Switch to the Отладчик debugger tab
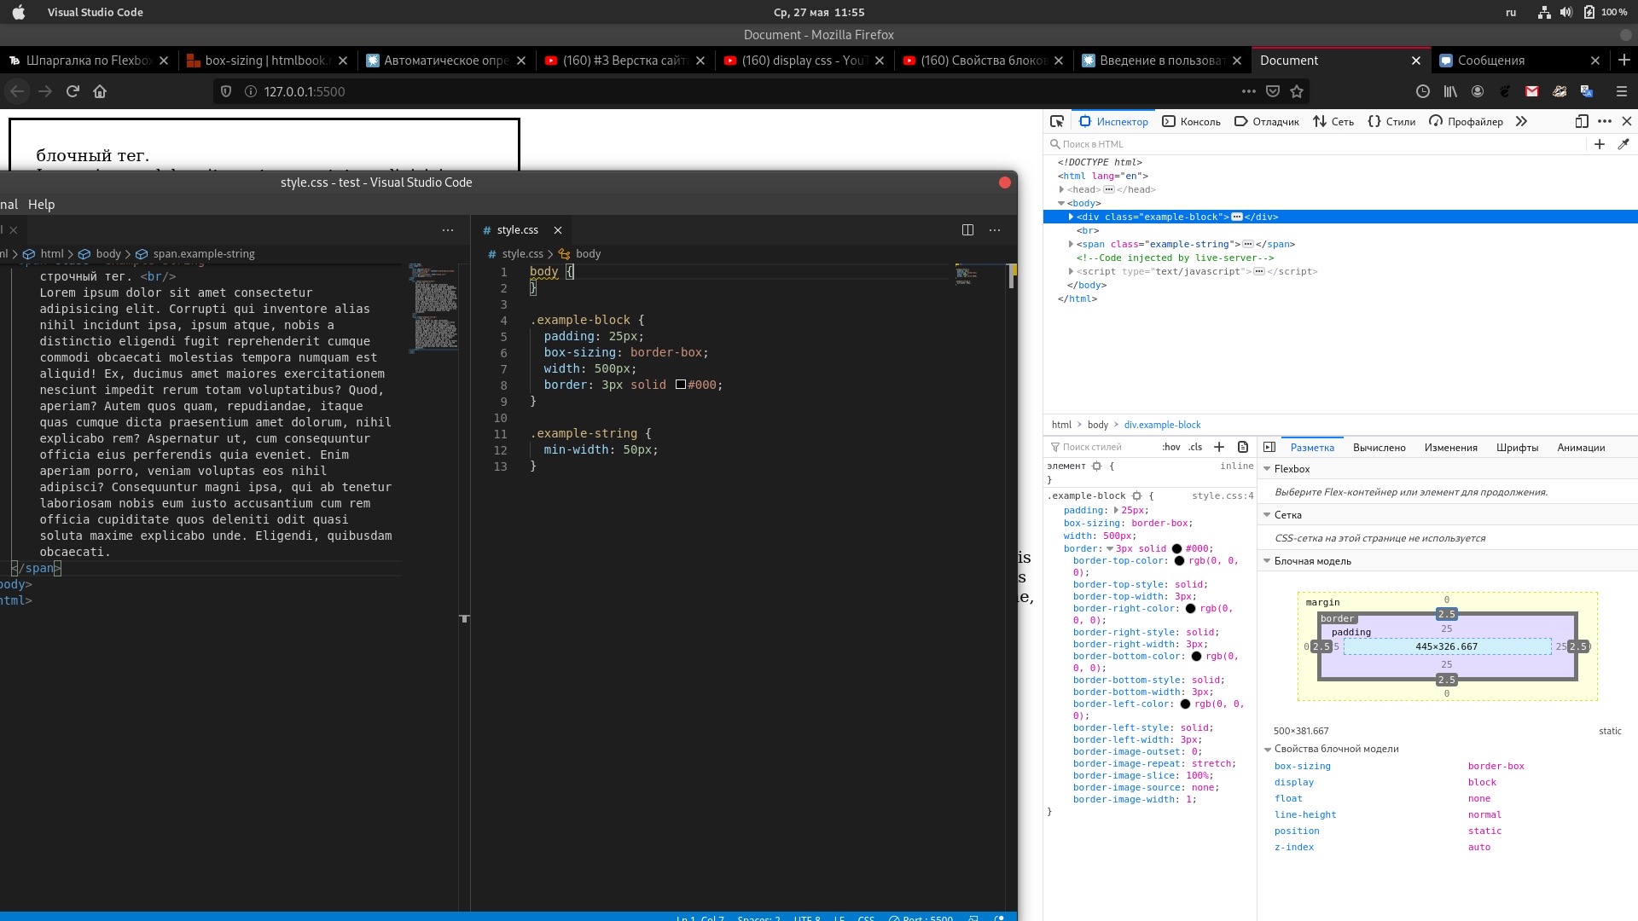 coord(1267,121)
